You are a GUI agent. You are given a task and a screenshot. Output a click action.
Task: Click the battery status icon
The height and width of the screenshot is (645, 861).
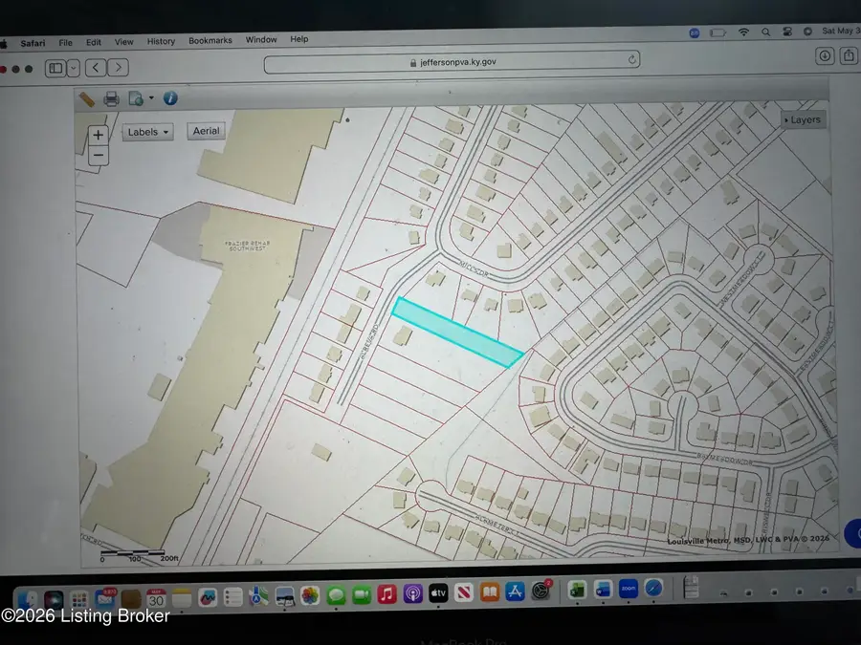[717, 32]
